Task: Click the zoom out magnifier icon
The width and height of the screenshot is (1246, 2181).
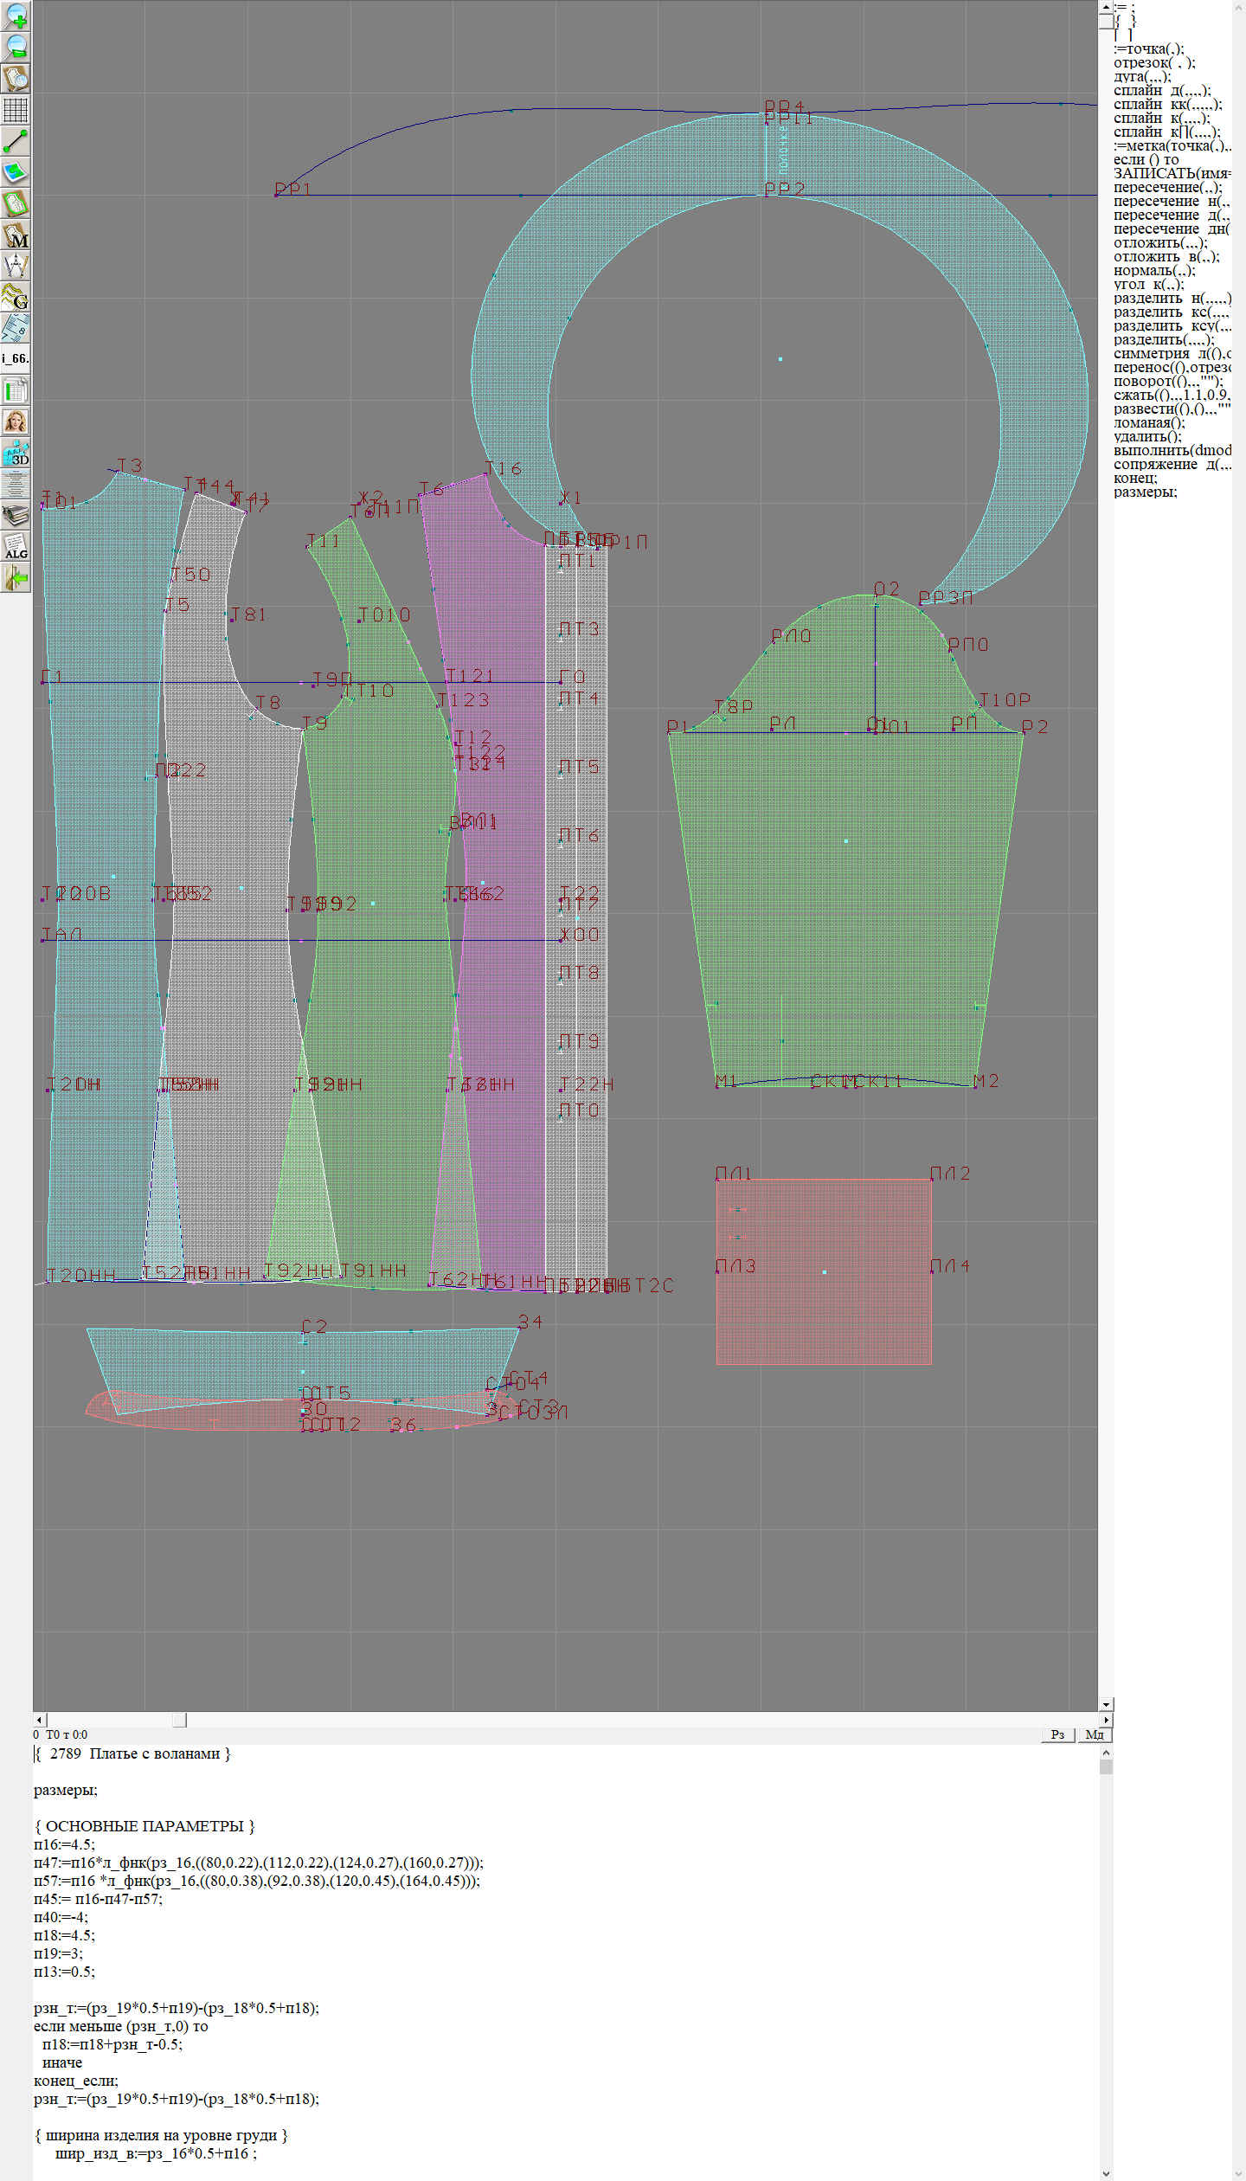Action: click(x=16, y=47)
